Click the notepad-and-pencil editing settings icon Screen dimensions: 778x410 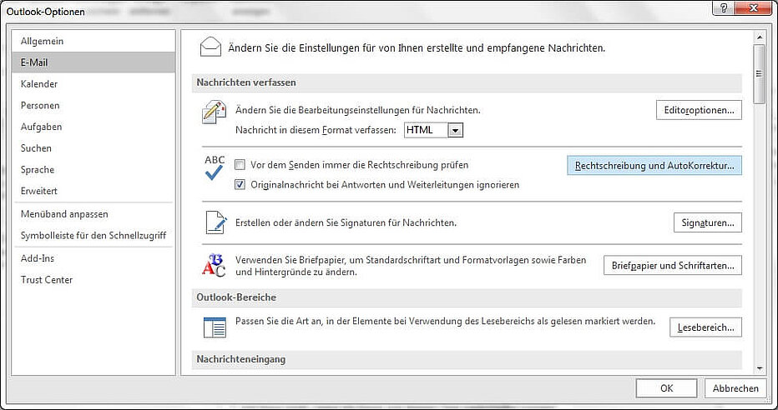click(x=215, y=112)
